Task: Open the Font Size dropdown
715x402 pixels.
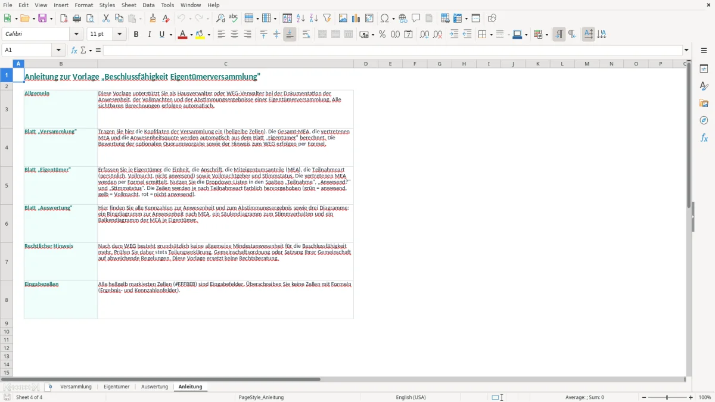Action: 119,35
